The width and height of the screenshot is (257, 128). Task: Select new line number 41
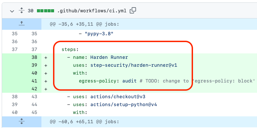pyautogui.click(x=34, y=81)
